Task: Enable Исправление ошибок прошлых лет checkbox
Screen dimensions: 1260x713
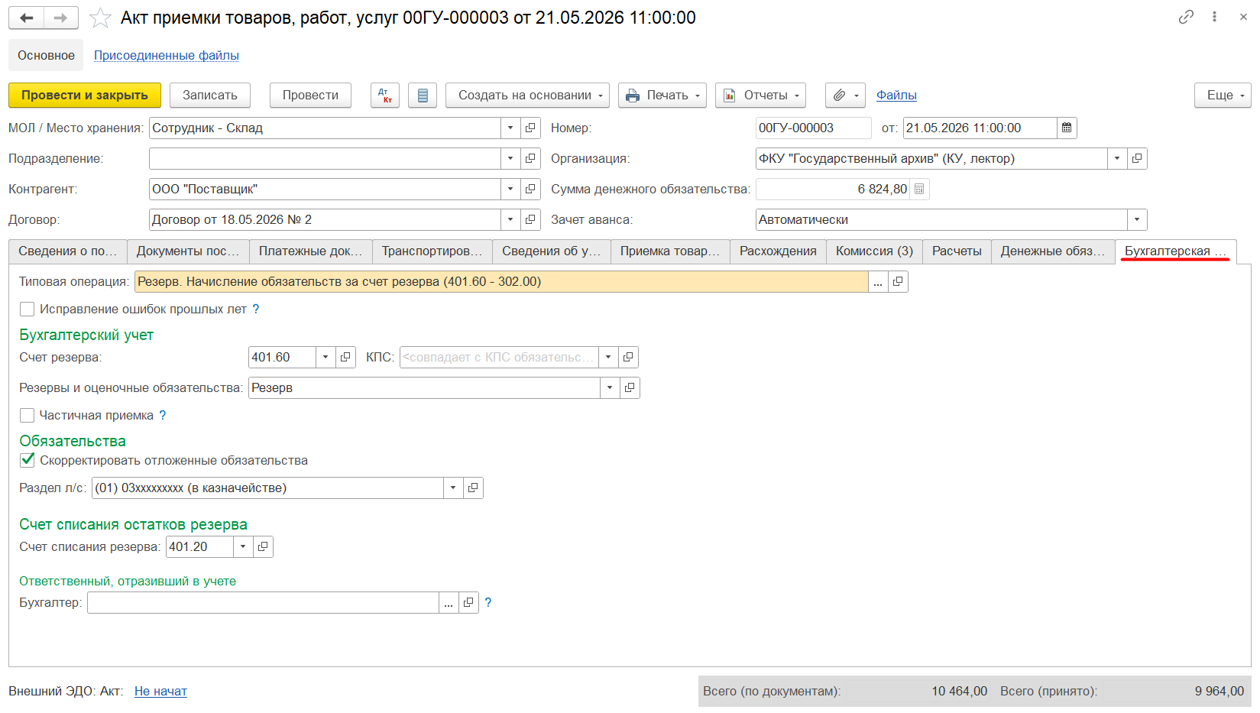Action: pyautogui.click(x=28, y=310)
